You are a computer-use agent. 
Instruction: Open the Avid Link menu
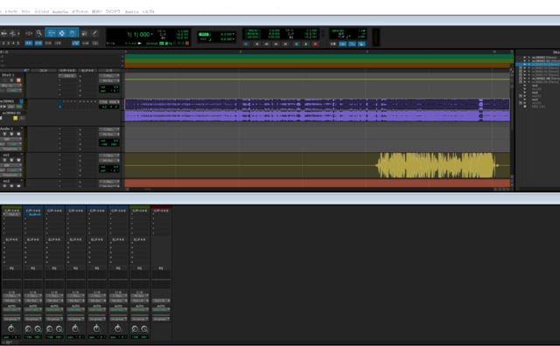131,11
